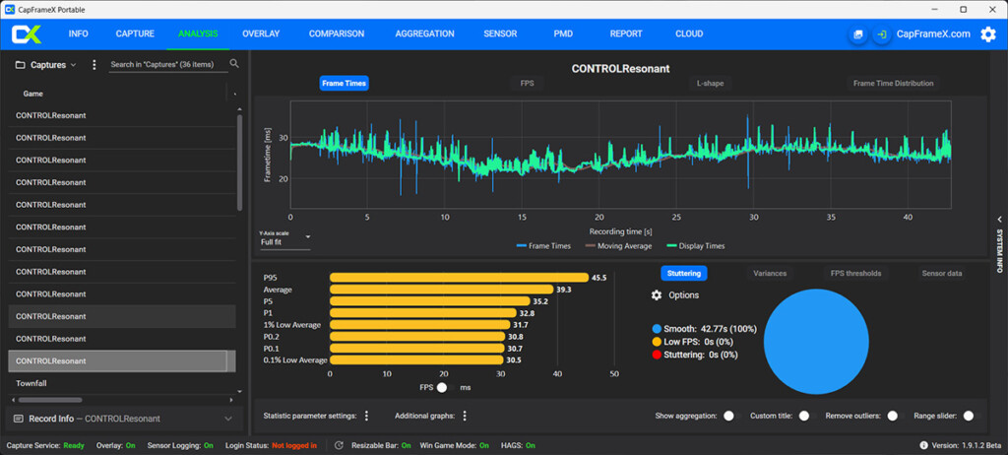Toggle Custom title switch
This screenshot has height=455, width=1008.
coord(807,416)
